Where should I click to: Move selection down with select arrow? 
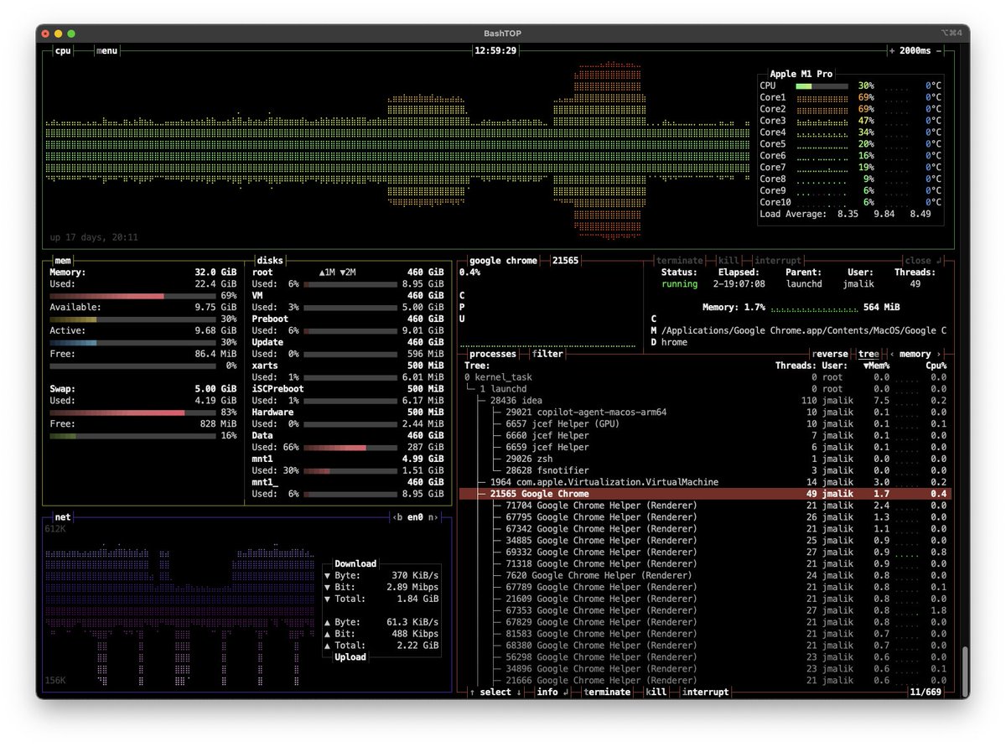pyautogui.click(x=519, y=692)
